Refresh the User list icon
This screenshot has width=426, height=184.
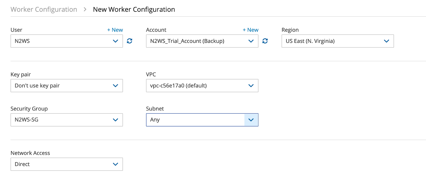[x=130, y=41]
